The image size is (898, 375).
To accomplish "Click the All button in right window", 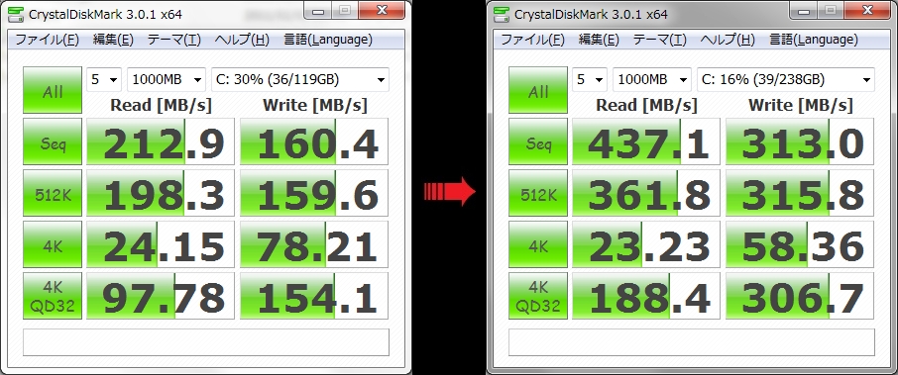I will tap(538, 90).
